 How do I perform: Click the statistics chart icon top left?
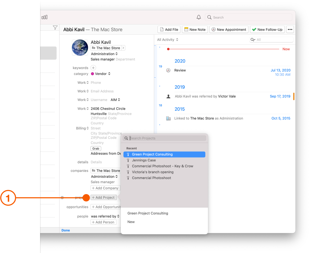45,17
